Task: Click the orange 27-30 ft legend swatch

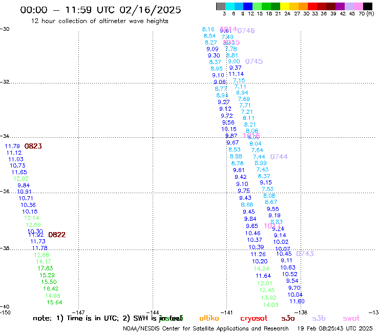Action: tap(303, 6)
